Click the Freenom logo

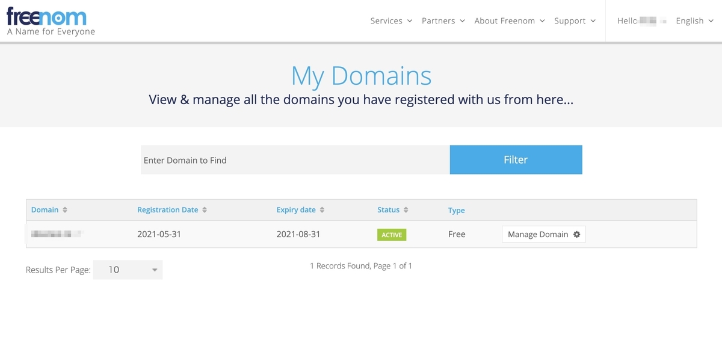[51, 20]
